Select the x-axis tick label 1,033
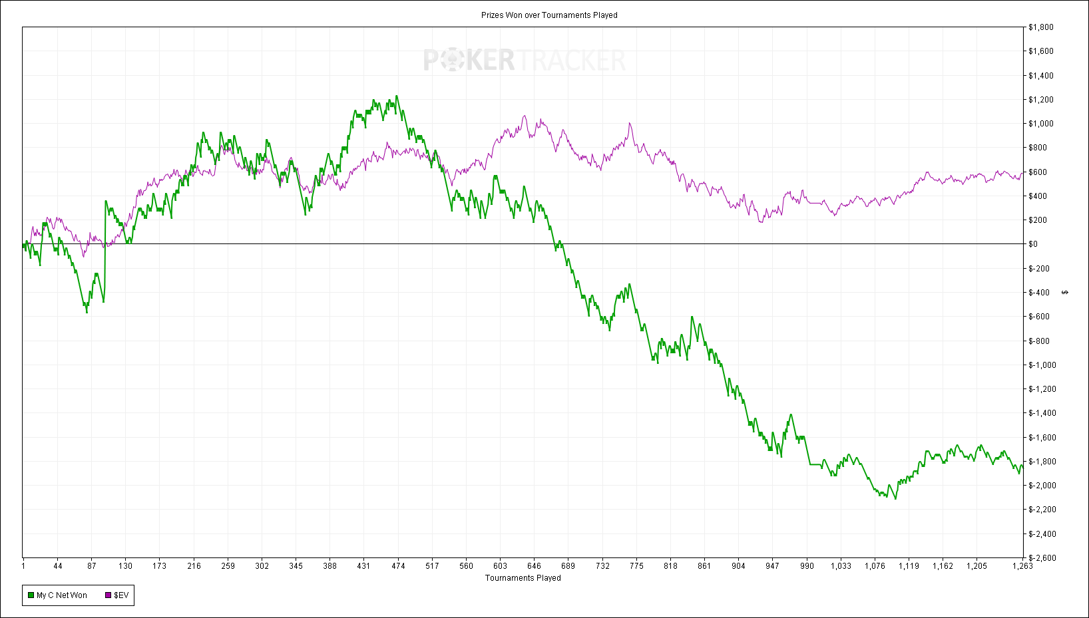 841,566
